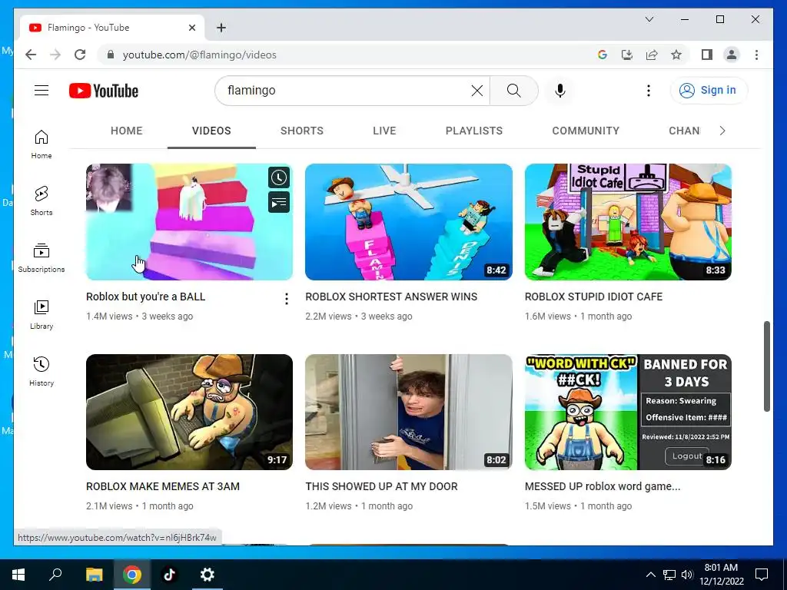The image size is (787, 590).
Task: Switch to the HOME channel tab
Action: (127, 131)
